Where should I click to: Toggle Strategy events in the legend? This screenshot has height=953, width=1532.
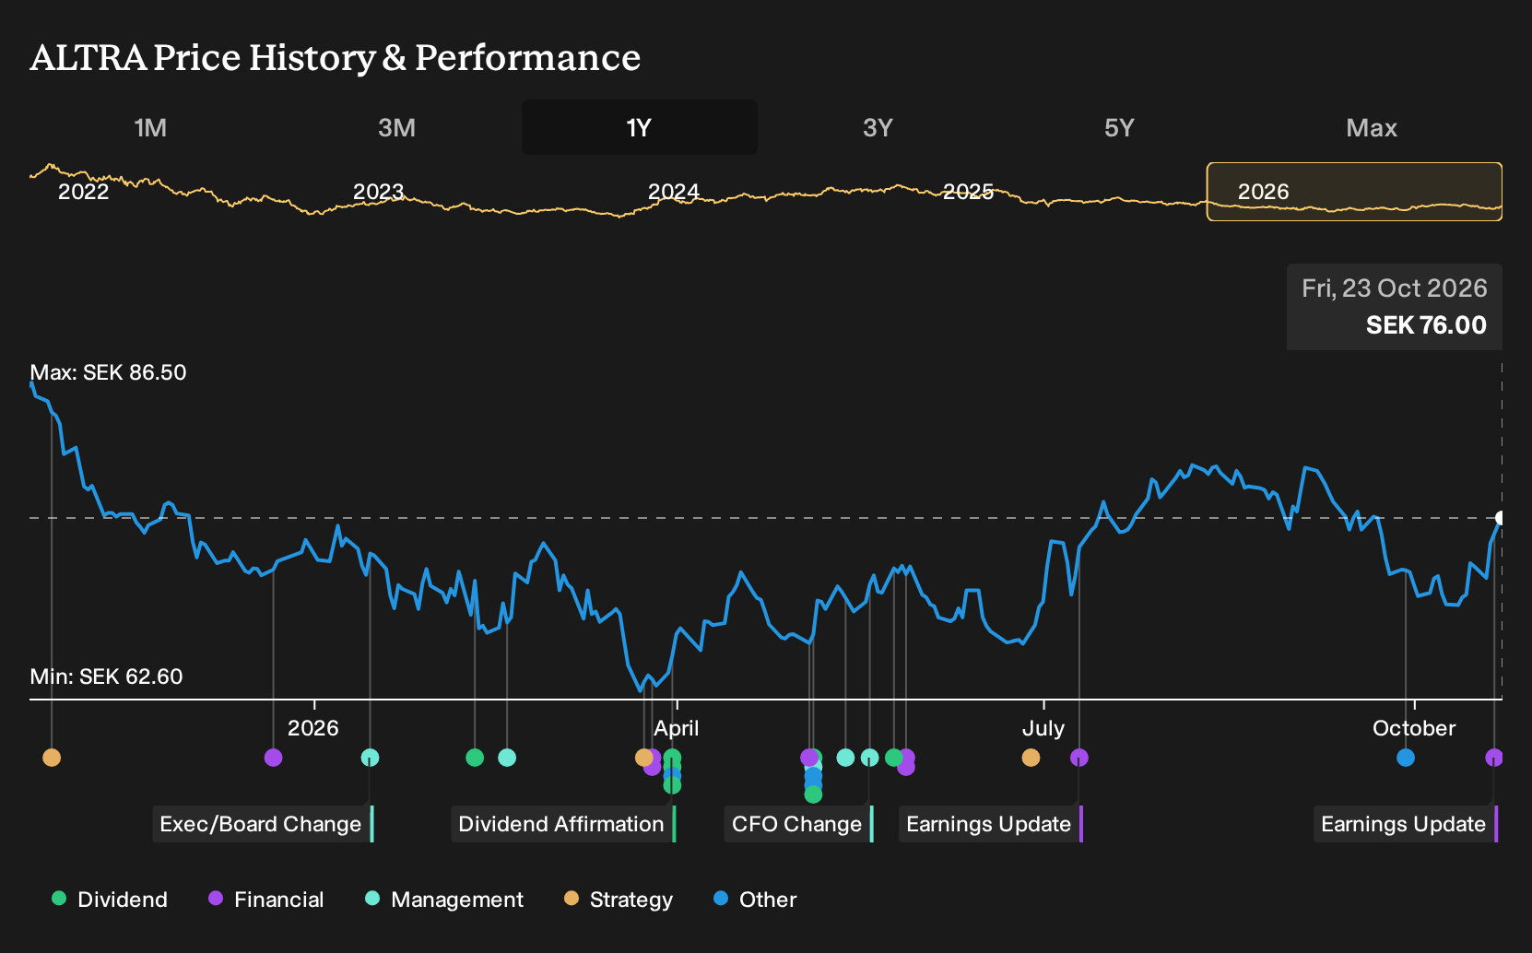[619, 900]
